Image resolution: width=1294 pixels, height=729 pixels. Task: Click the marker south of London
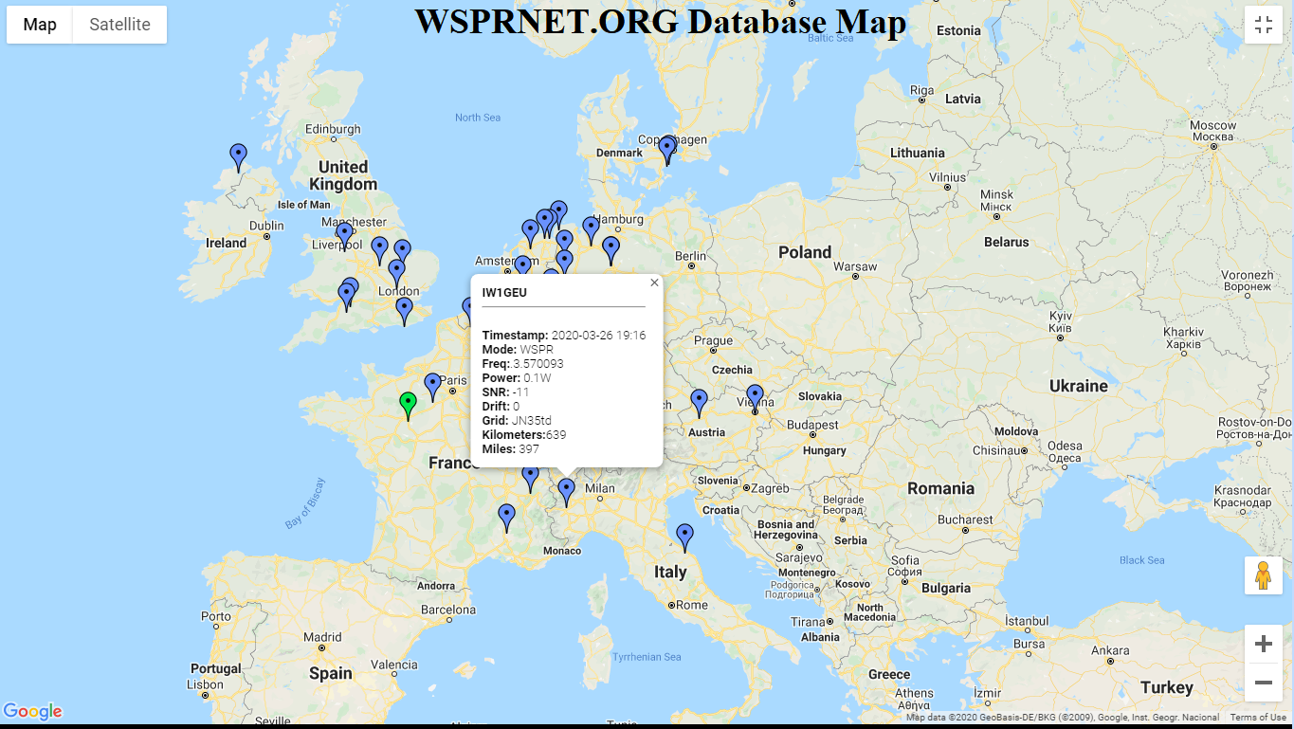click(x=404, y=311)
